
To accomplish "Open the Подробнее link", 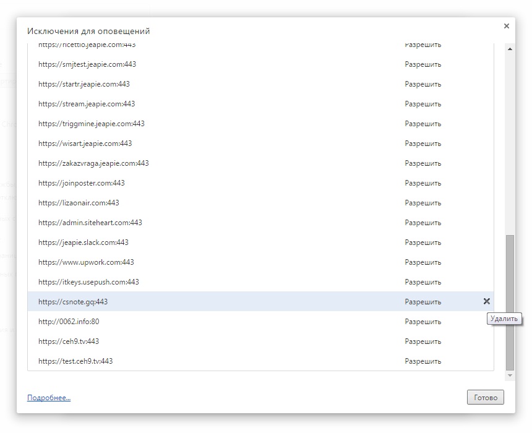I will coord(49,398).
